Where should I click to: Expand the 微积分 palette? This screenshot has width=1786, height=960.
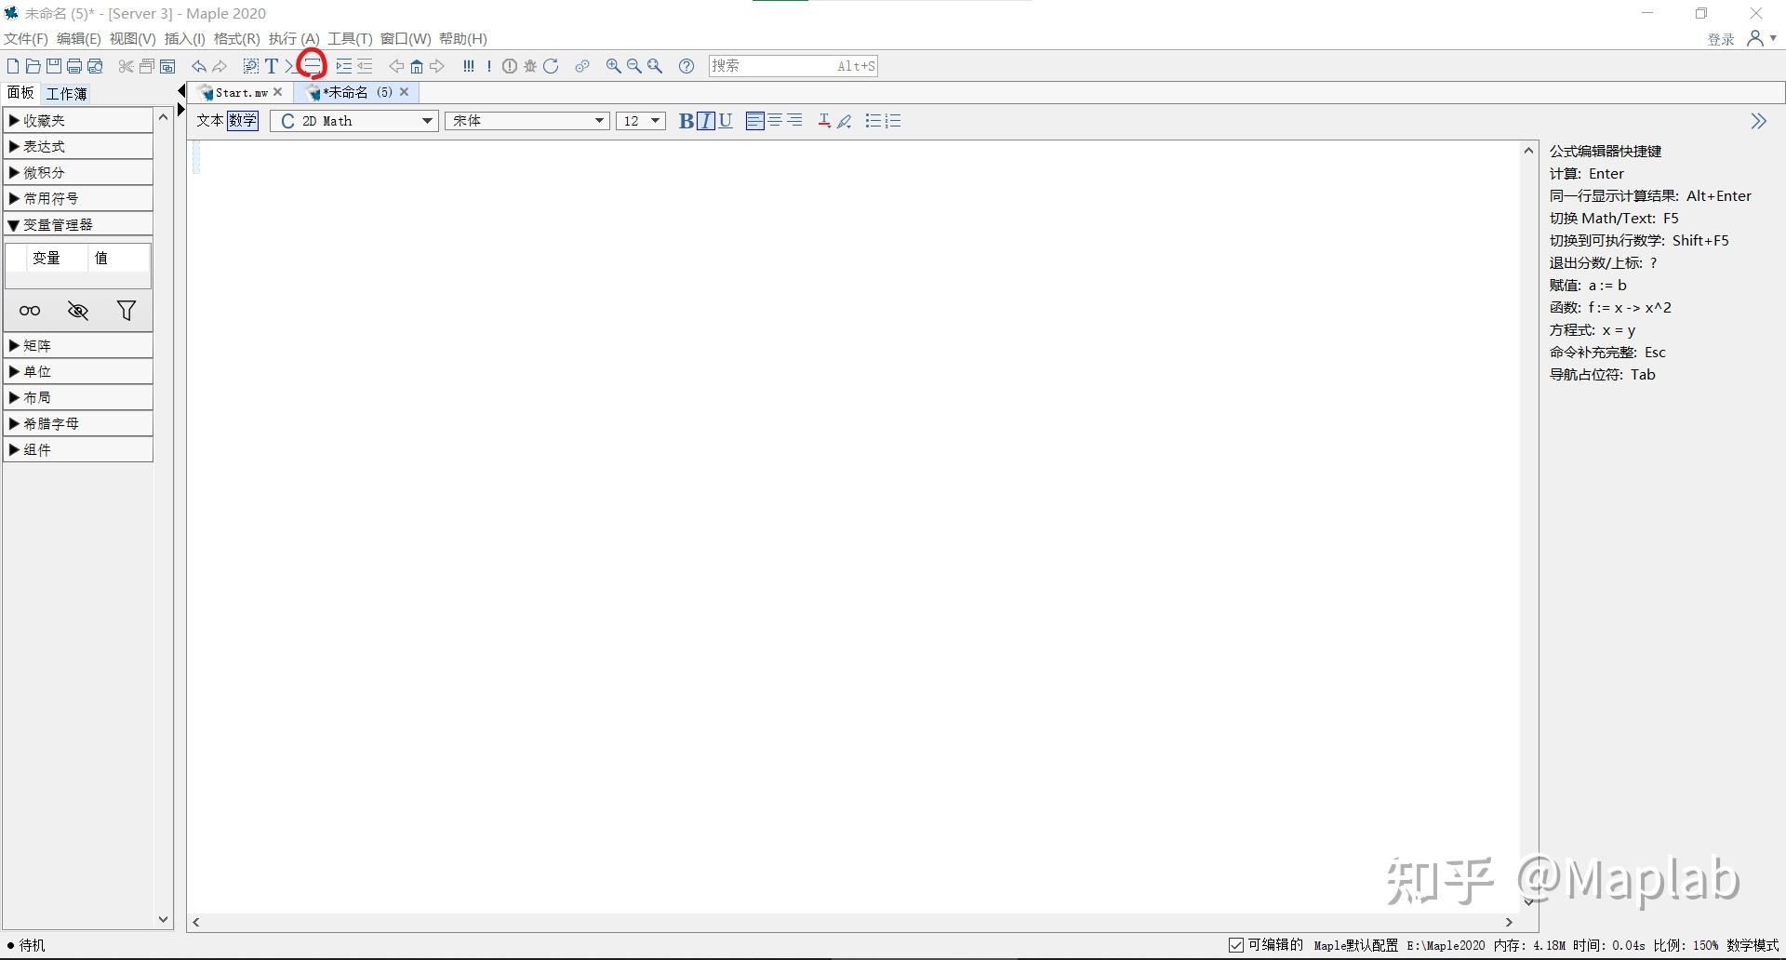78,173
